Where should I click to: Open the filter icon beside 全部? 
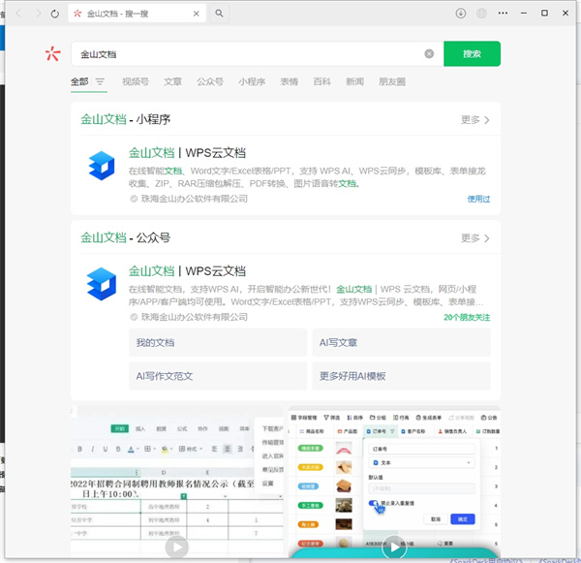pos(100,81)
